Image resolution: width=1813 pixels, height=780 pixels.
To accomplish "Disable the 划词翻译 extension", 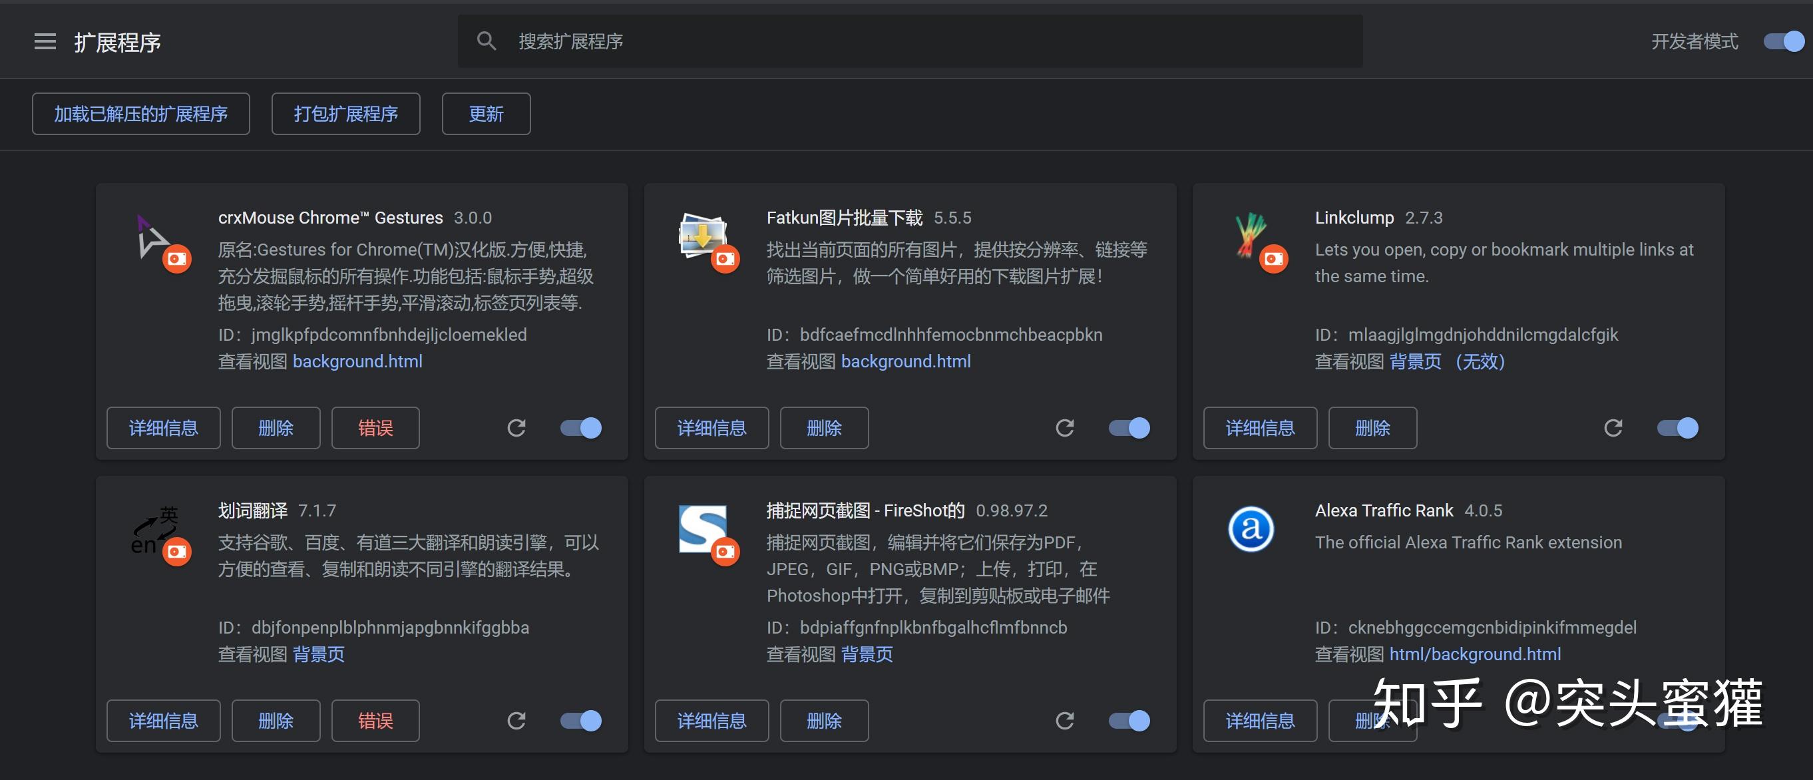I will point(580,721).
